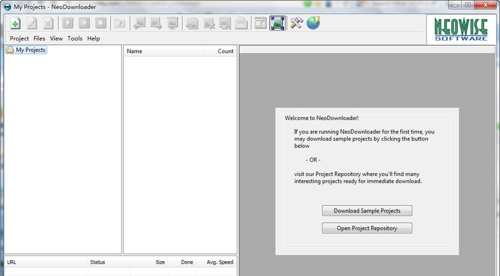Open the Tools menu
The image size is (500, 276).
click(75, 38)
